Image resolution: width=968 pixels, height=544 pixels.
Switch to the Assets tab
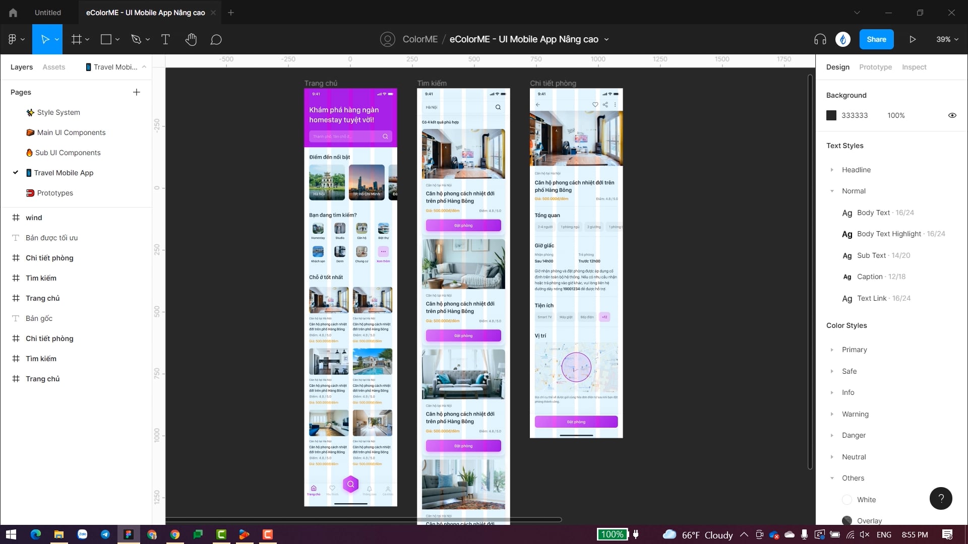(54, 67)
